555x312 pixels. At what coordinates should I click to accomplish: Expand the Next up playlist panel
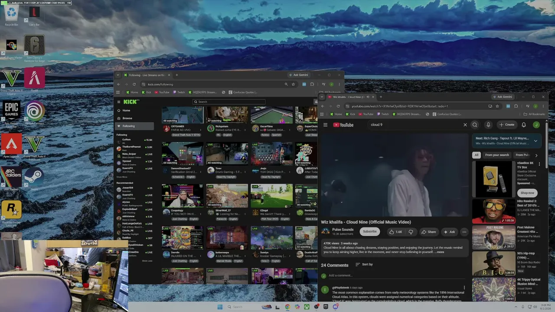535,141
